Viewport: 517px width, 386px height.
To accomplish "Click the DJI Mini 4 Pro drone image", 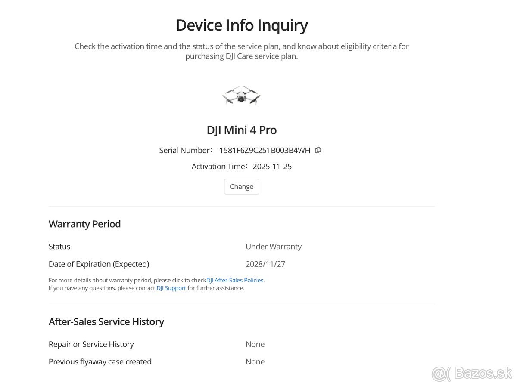I will coord(241,95).
